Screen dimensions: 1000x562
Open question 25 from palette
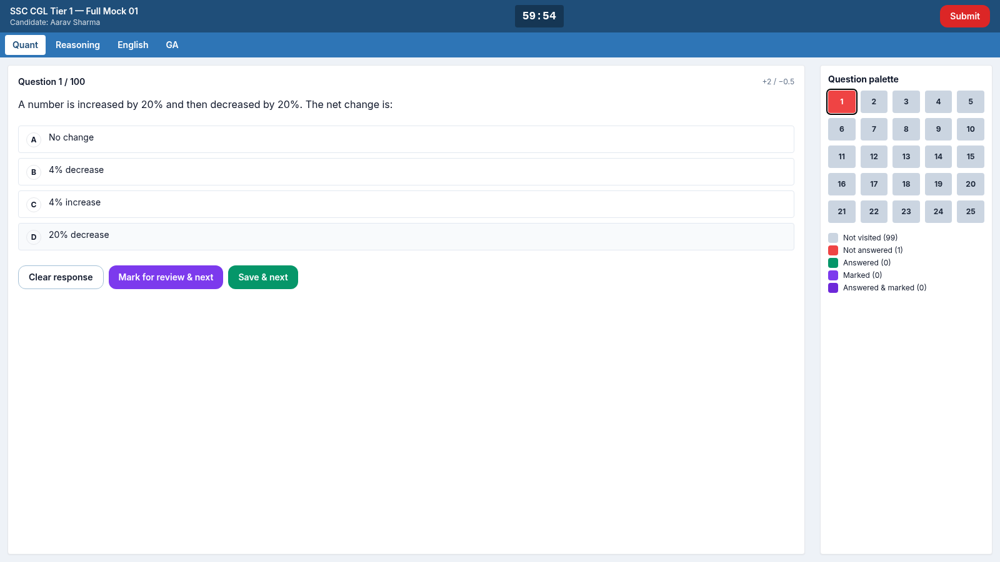coord(971,212)
